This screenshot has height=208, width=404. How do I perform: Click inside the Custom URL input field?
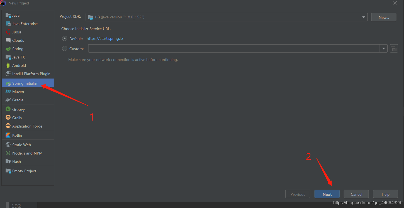click(x=234, y=48)
